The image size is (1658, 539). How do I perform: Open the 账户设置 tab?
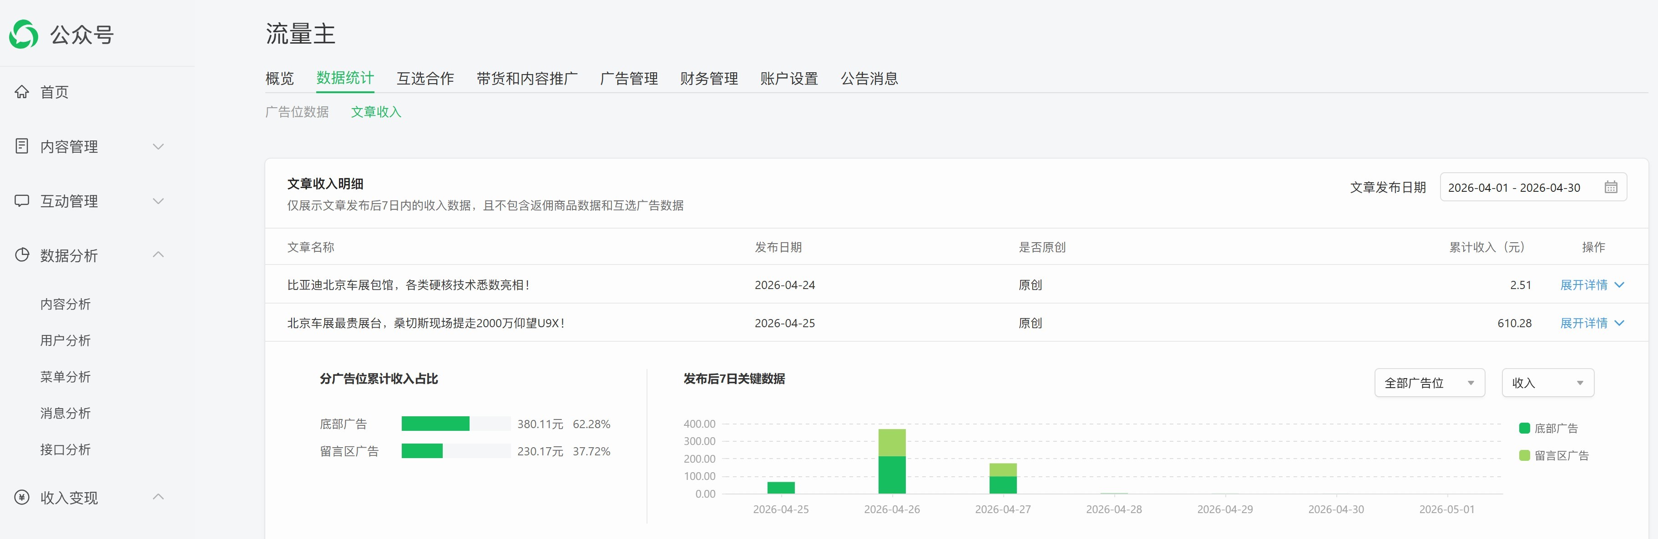click(x=789, y=79)
